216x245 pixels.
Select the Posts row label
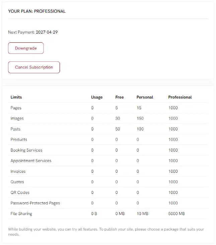tap(15, 129)
